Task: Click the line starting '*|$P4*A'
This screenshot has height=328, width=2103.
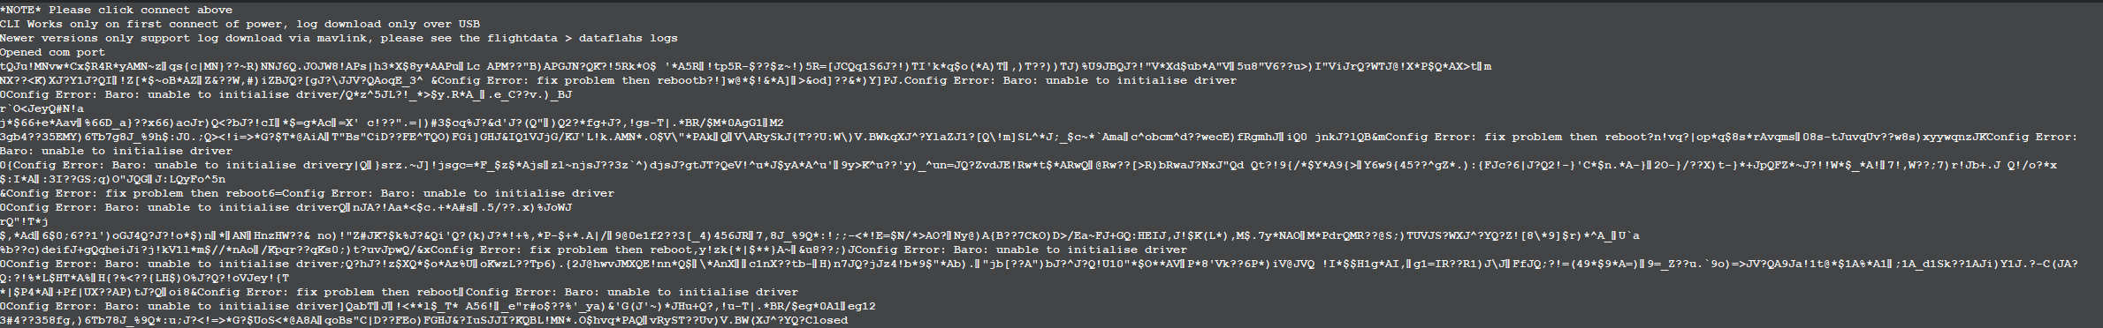Action: [x=399, y=292]
